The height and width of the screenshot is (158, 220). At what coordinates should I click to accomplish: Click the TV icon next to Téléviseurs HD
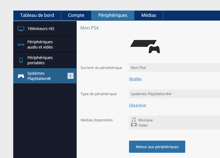[21, 29]
